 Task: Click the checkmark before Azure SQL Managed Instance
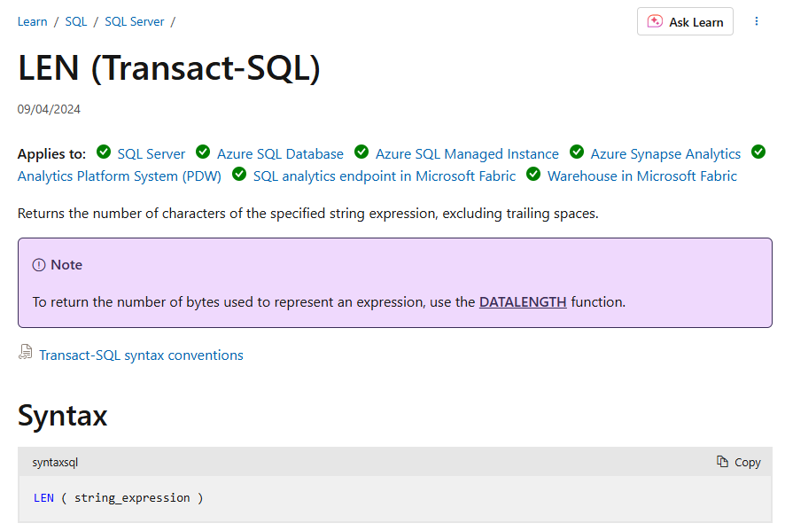point(361,152)
